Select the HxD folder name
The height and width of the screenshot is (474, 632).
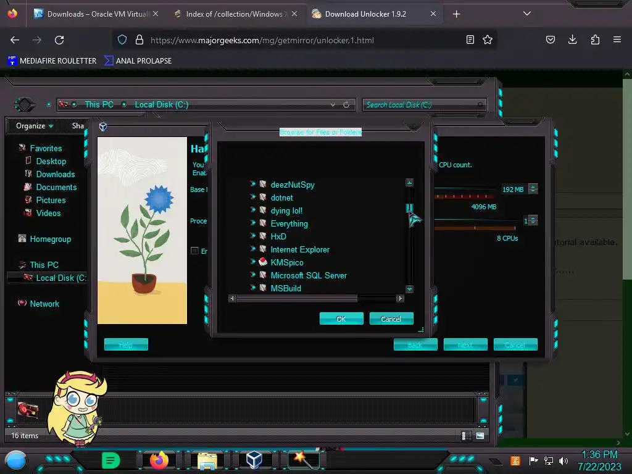pyautogui.click(x=278, y=236)
